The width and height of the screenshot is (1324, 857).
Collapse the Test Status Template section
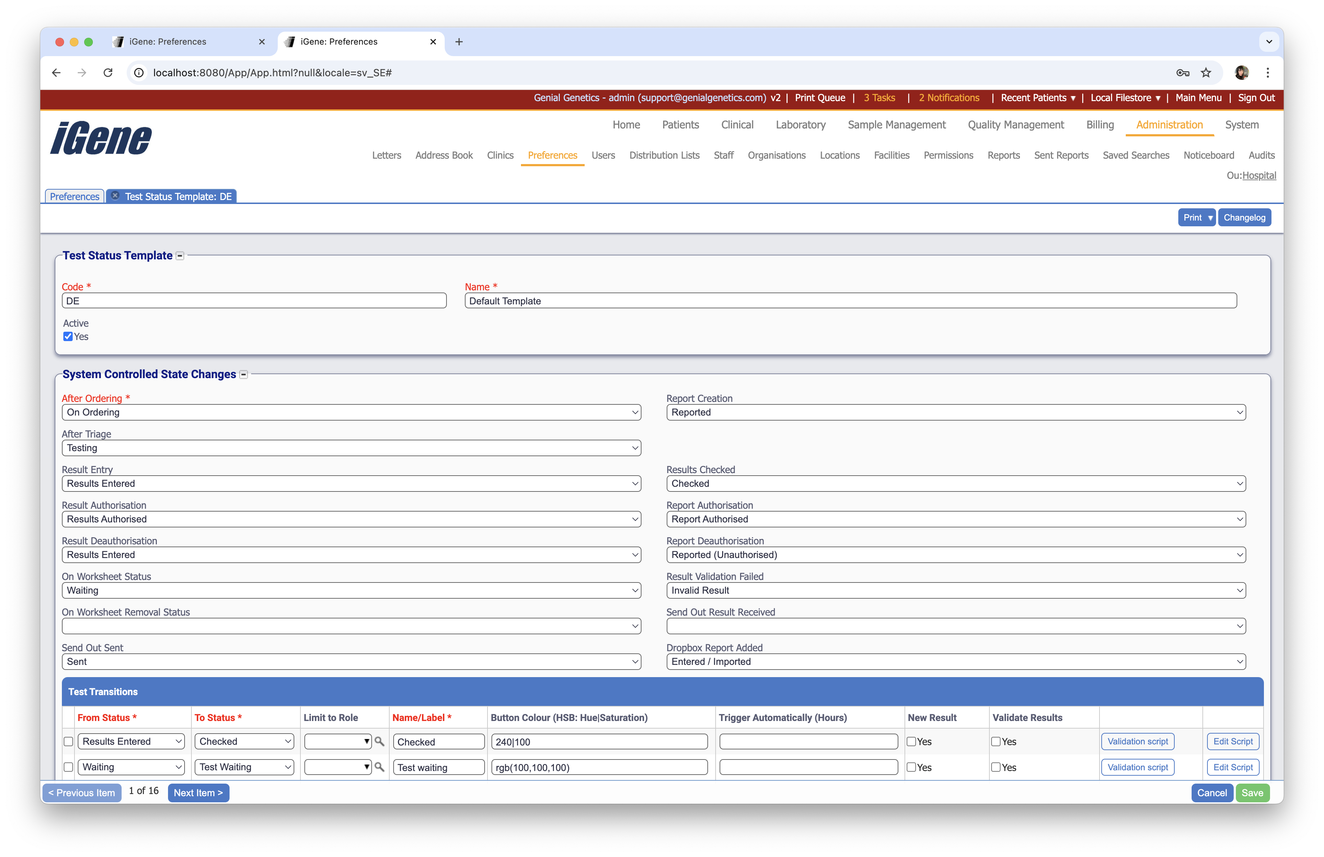tap(180, 256)
